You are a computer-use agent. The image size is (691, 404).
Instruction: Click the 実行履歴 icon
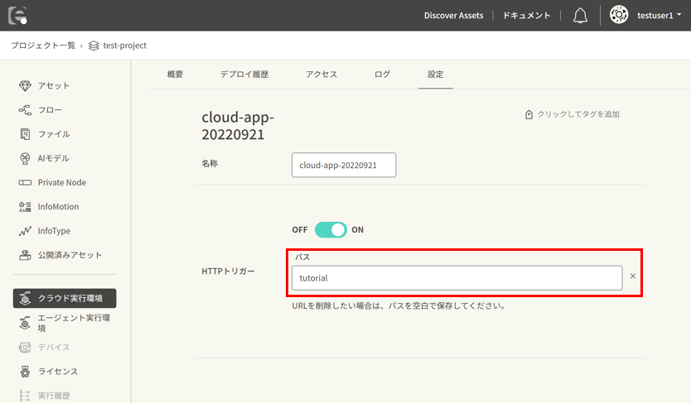click(x=25, y=396)
